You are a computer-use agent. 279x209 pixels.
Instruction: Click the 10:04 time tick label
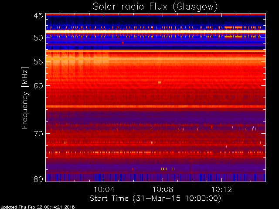pyautogui.click(x=104, y=189)
